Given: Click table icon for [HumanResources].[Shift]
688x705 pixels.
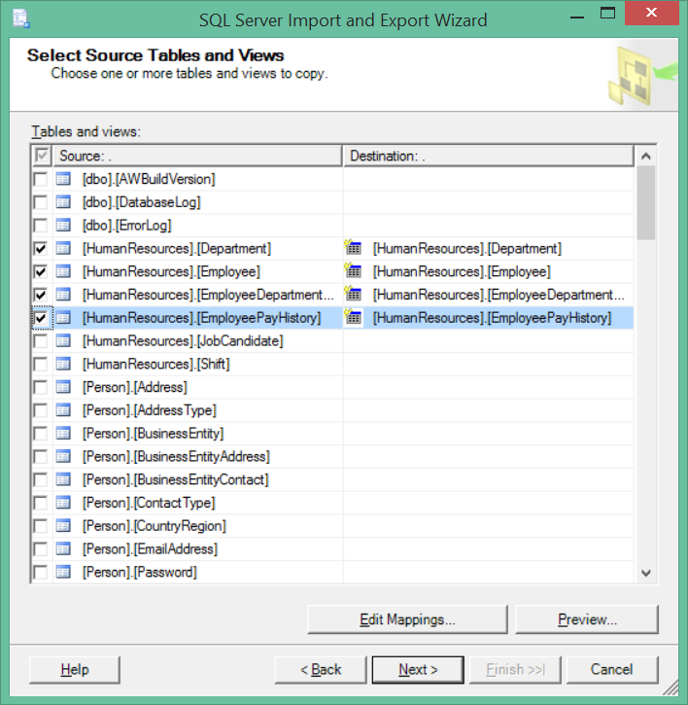Looking at the screenshot, I should [63, 364].
